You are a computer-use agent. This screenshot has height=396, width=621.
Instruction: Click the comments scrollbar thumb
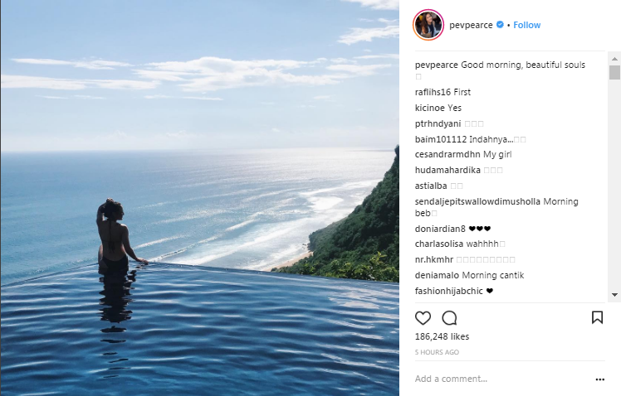pyautogui.click(x=614, y=72)
